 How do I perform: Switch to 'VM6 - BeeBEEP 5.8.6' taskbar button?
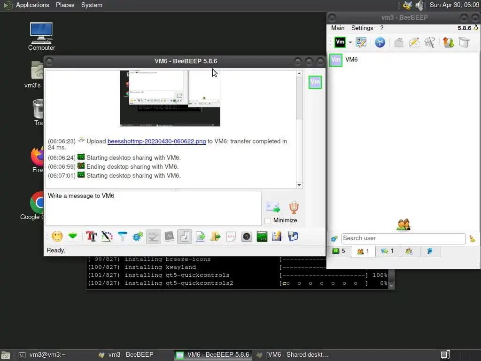click(x=213, y=355)
